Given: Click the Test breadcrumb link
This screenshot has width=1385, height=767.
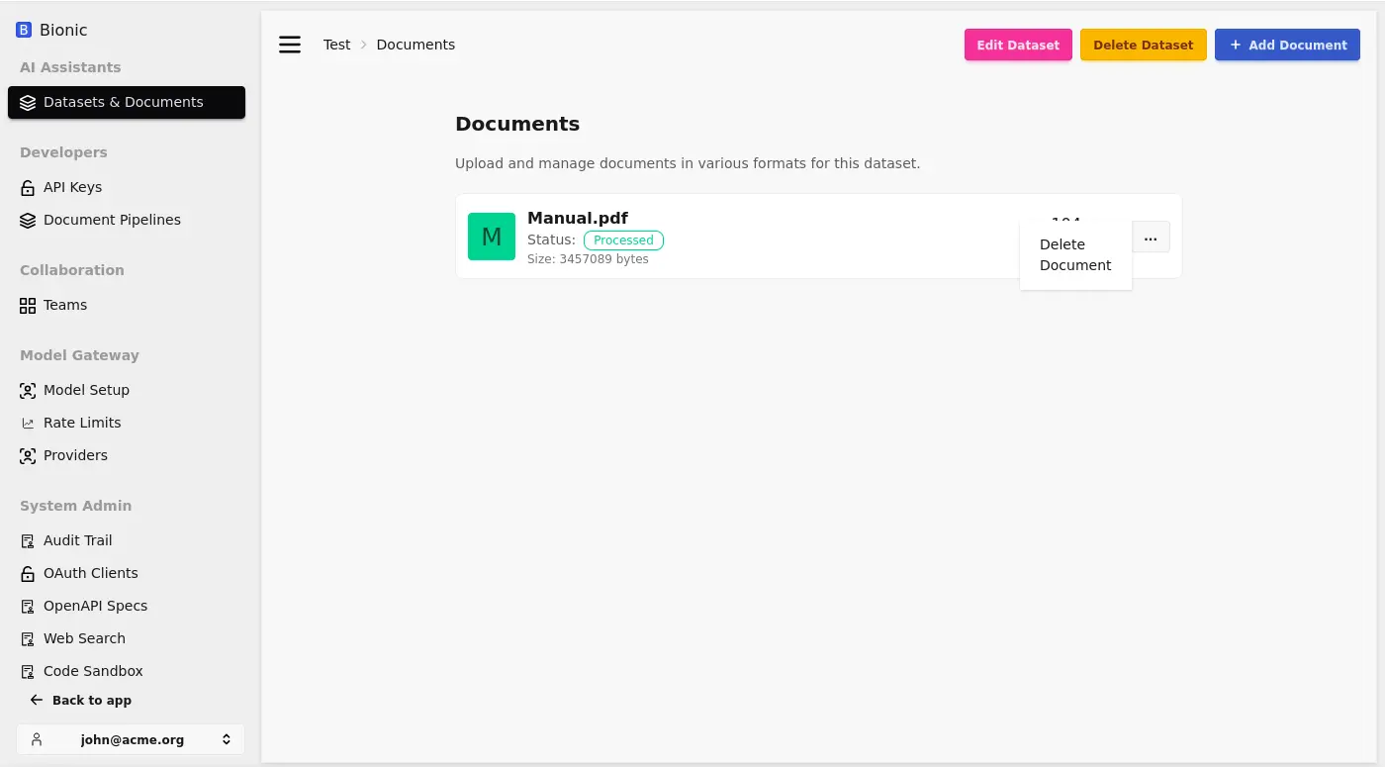Looking at the screenshot, I should pos(336,45).
